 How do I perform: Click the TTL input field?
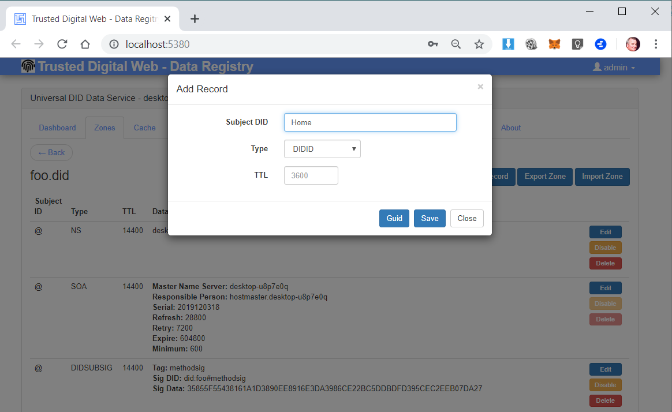(311, 176)
